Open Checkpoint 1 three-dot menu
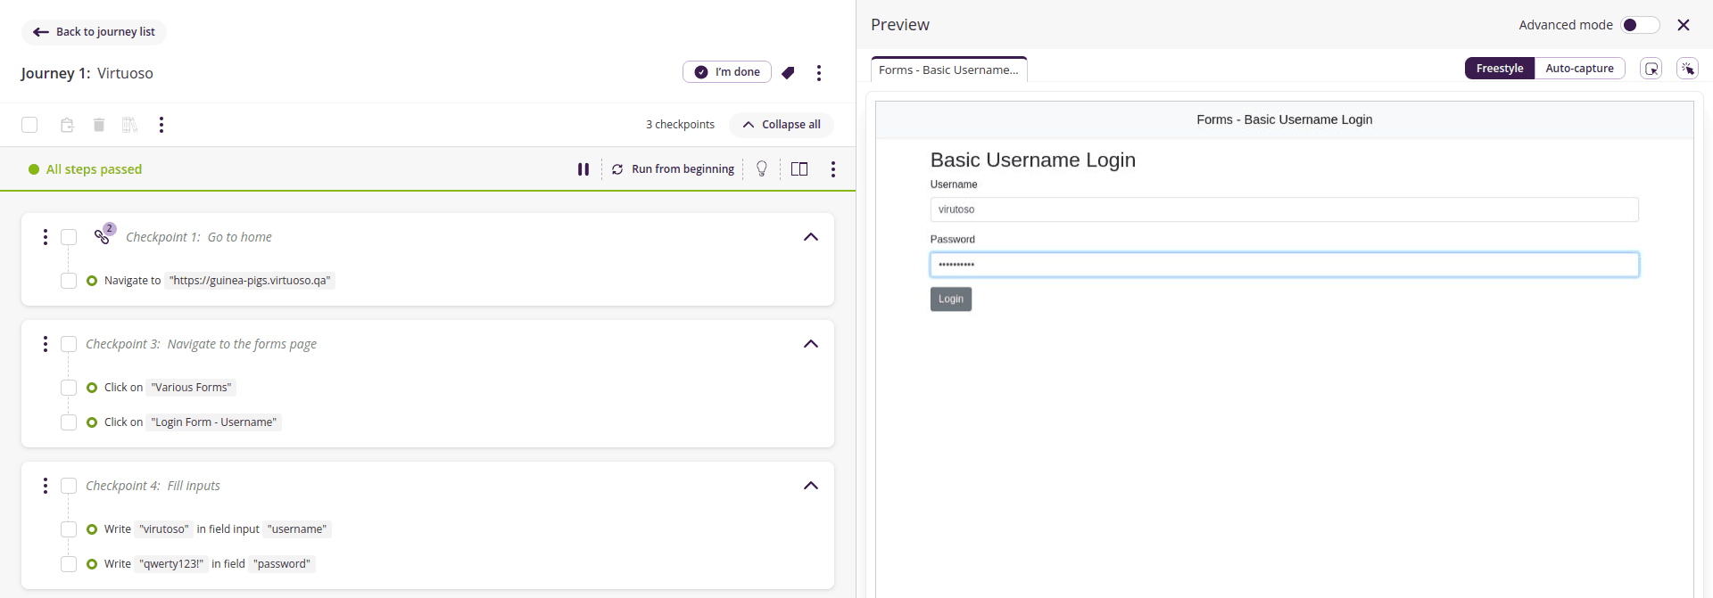This screenshot has height=598, width=1713. click(46, 237)
